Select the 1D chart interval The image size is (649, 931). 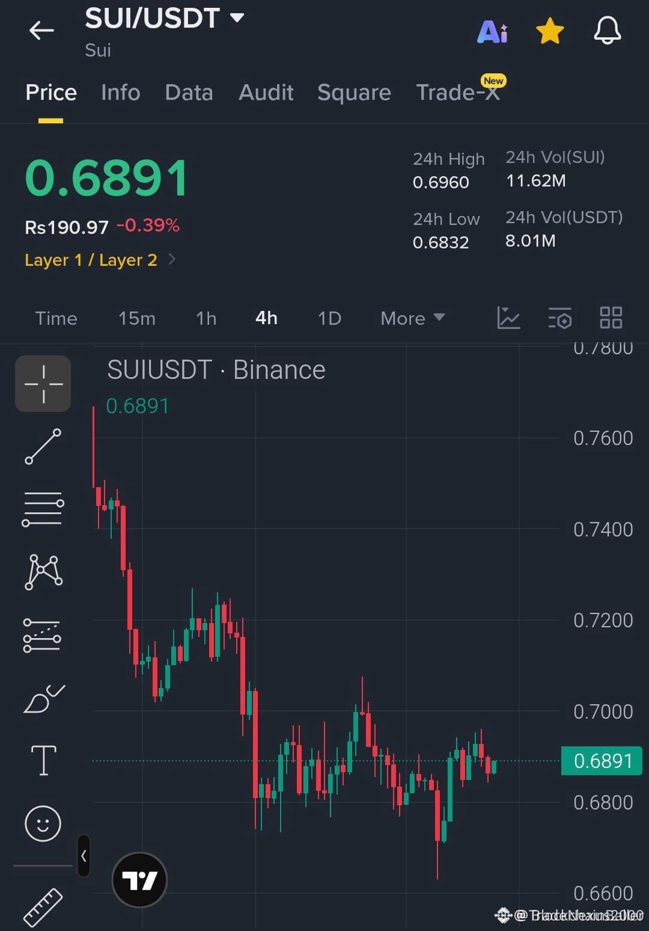point(329,318)
